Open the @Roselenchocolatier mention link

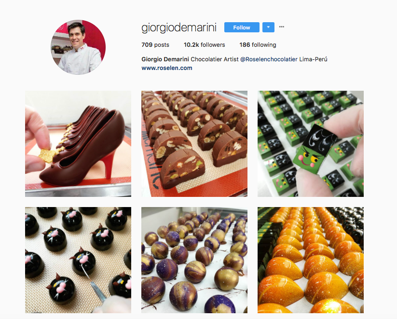(x=269, y=59)
